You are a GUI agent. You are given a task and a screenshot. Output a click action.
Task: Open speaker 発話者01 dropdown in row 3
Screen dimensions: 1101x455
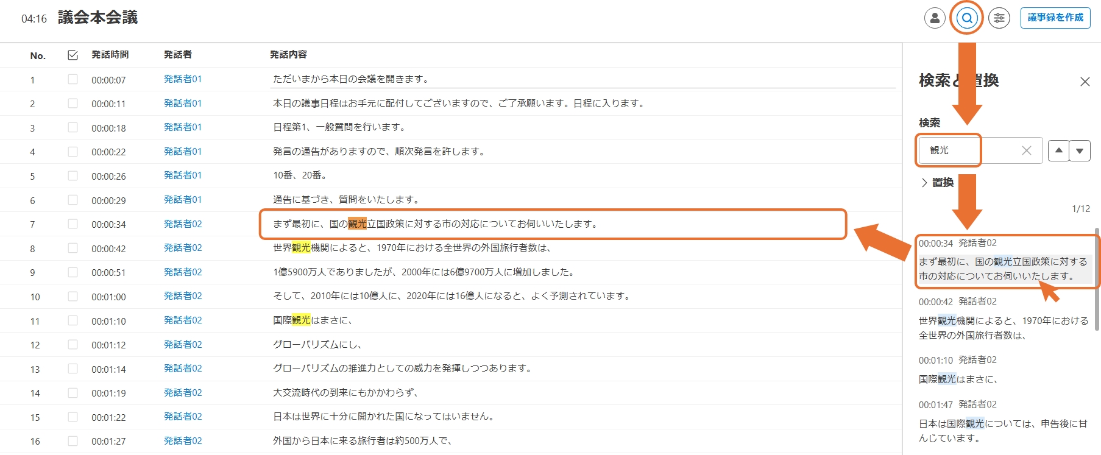click(183, 127)
